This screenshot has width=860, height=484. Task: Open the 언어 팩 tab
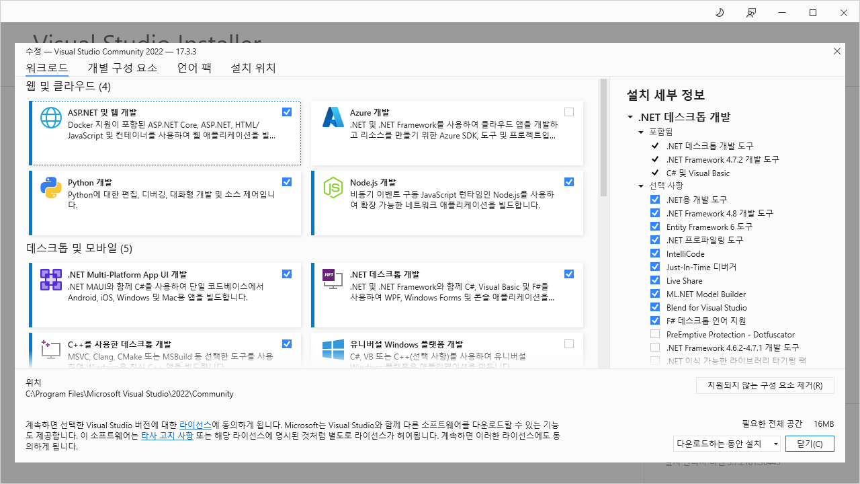click(x=194, y=68)
